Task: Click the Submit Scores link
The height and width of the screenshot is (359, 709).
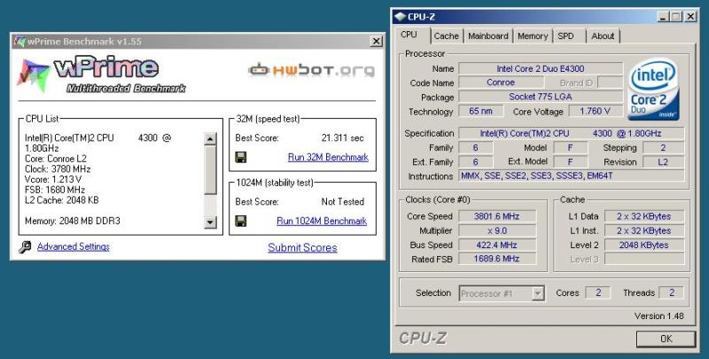Action: 302,248
